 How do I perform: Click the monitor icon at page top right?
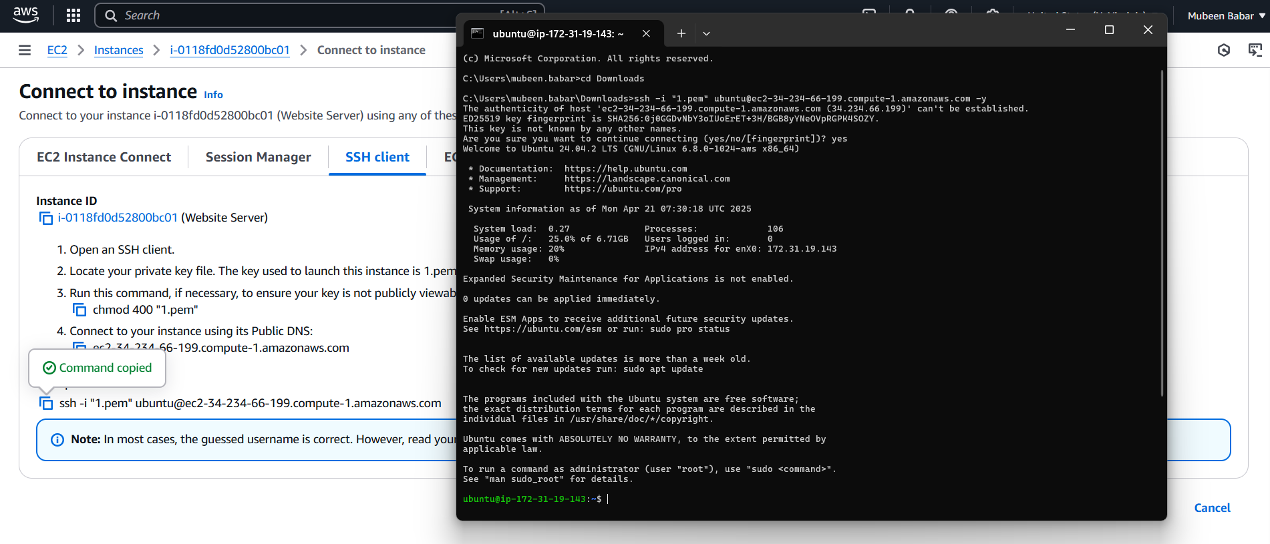[1255, 50]
